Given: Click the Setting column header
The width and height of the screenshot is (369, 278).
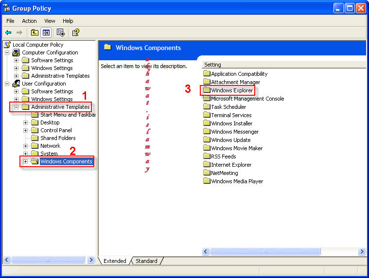Looking at the screenshot, I should click(284, 65).
